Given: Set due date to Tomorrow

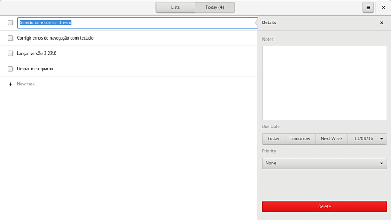Looking at the screenshot, I should point(299,138).
